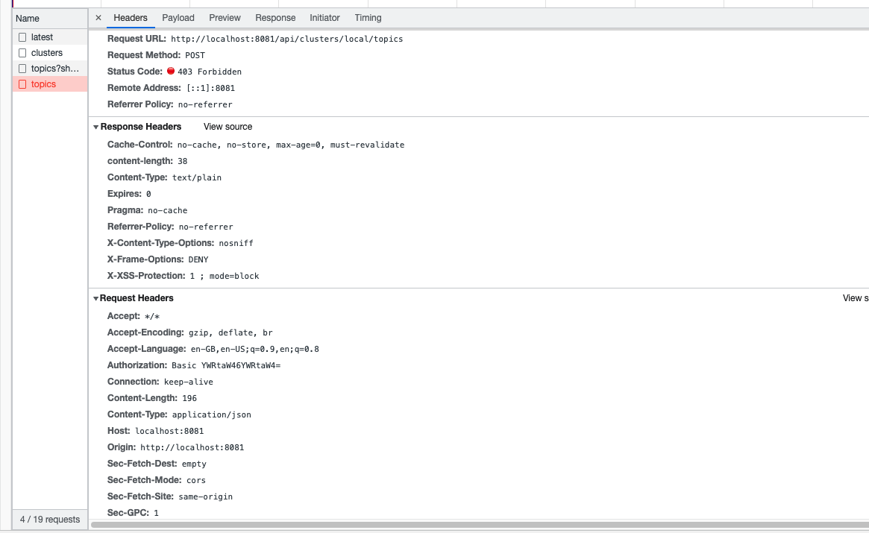Collapse the Request Headers section
Image resolution: width=869 pixels, height=533 pixels.
[x=95, y=297]
